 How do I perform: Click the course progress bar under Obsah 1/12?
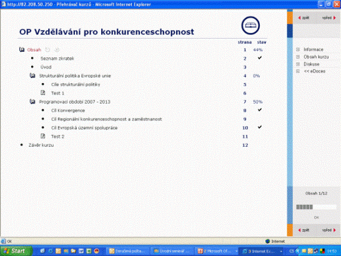click(316, 207)
